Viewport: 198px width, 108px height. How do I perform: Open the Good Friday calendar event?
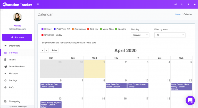click(138, 85)
